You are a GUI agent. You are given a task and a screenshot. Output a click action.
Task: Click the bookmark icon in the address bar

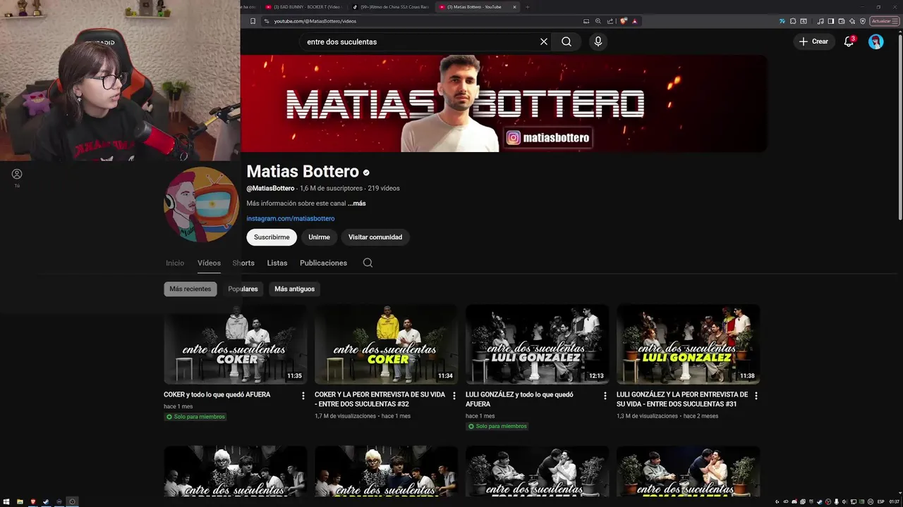(x=253, y=21)
